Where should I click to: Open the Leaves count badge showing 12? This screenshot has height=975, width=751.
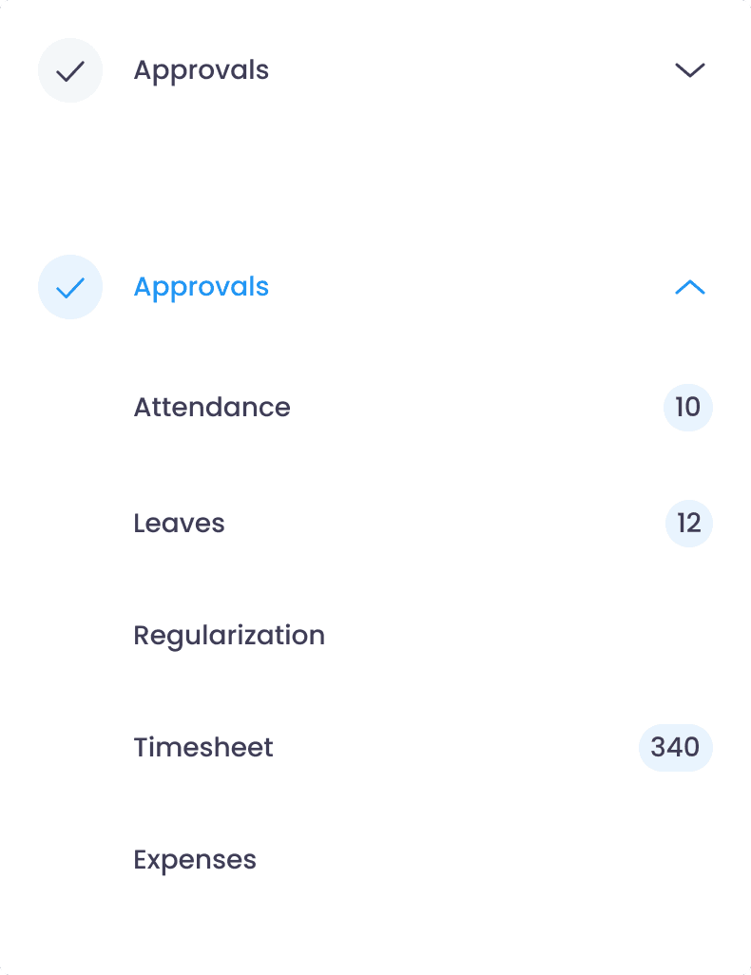689,523
